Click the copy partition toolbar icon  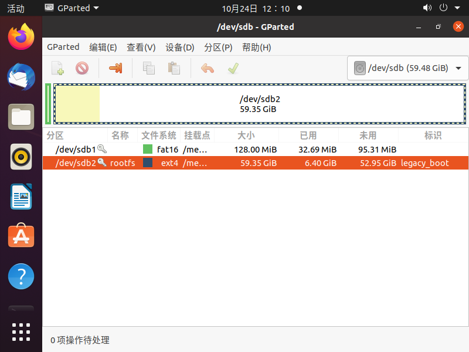tap(149, 68)
